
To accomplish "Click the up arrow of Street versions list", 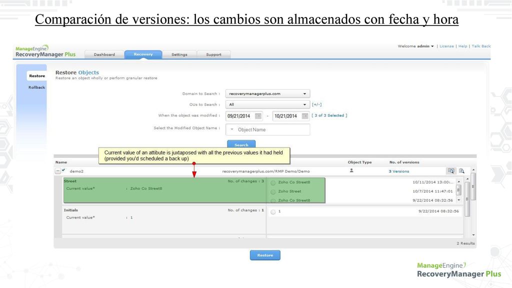I will click(459, 181).
